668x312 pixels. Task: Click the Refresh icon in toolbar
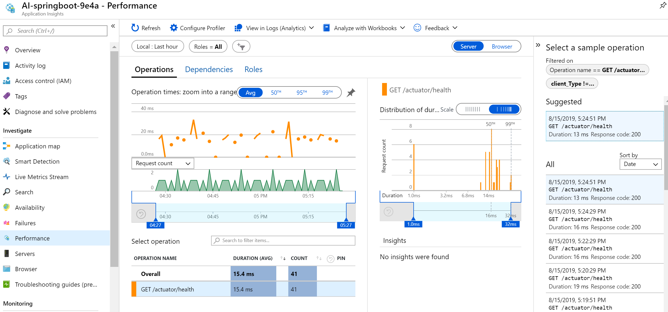[x=135, y=28]
